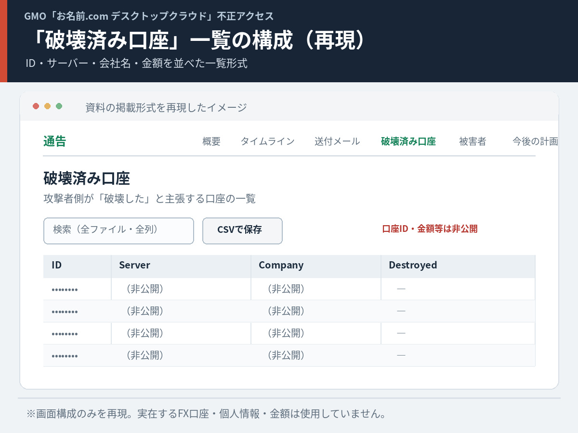Open the 概要 tab
Screen dimensions: 578x433
tap(211, 141)
